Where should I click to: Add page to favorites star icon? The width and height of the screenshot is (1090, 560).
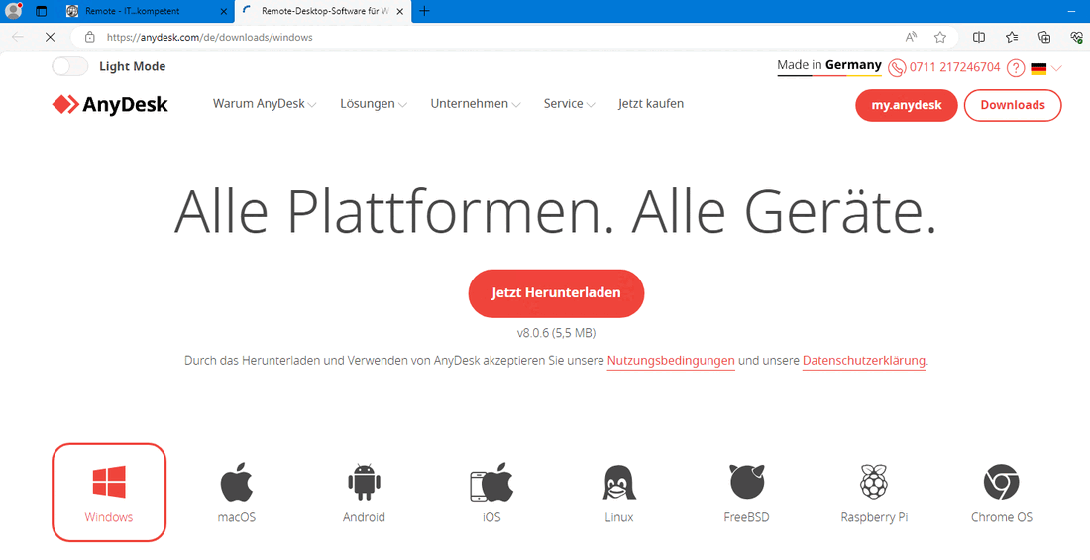940,37
